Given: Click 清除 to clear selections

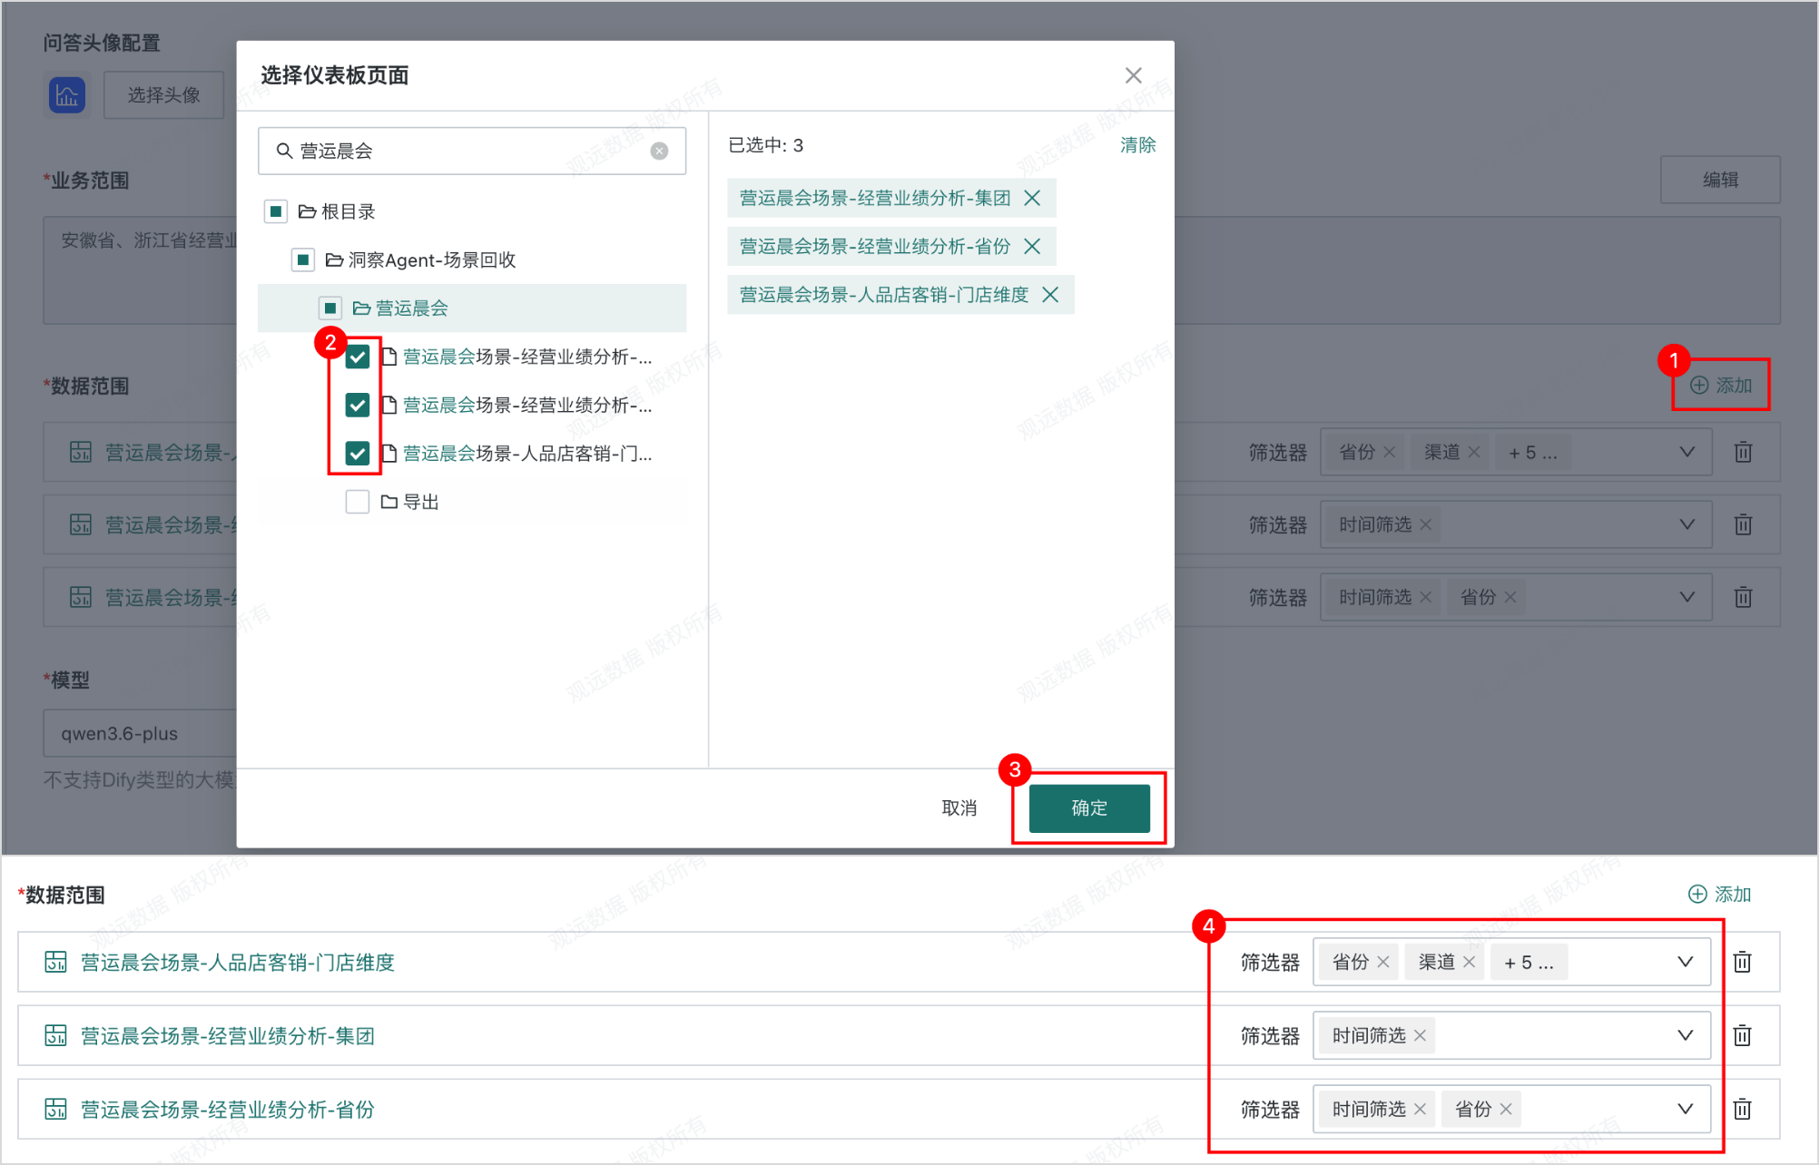Looking at the screenshot, I should tap(1137, 145).
